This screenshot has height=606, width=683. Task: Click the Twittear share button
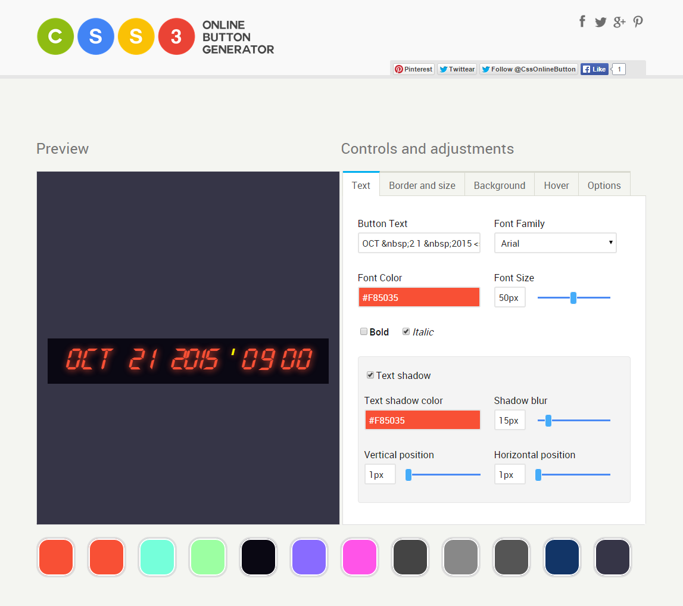pyautogui.click(x=457, y=69)
